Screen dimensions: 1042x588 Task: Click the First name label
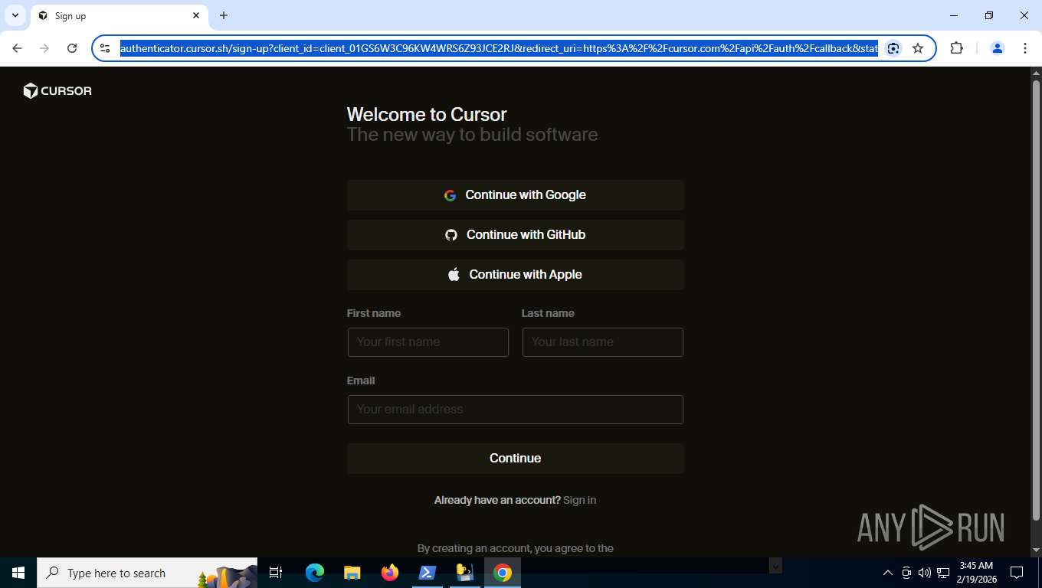click(x=374, y=313)
